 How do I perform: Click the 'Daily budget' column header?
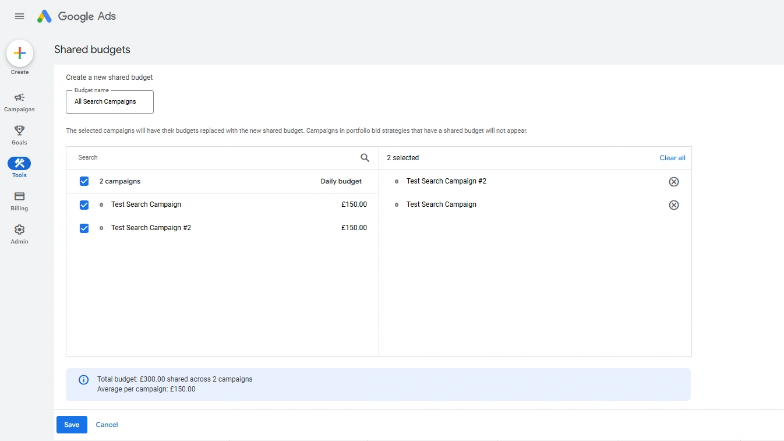tap(341, 181)
